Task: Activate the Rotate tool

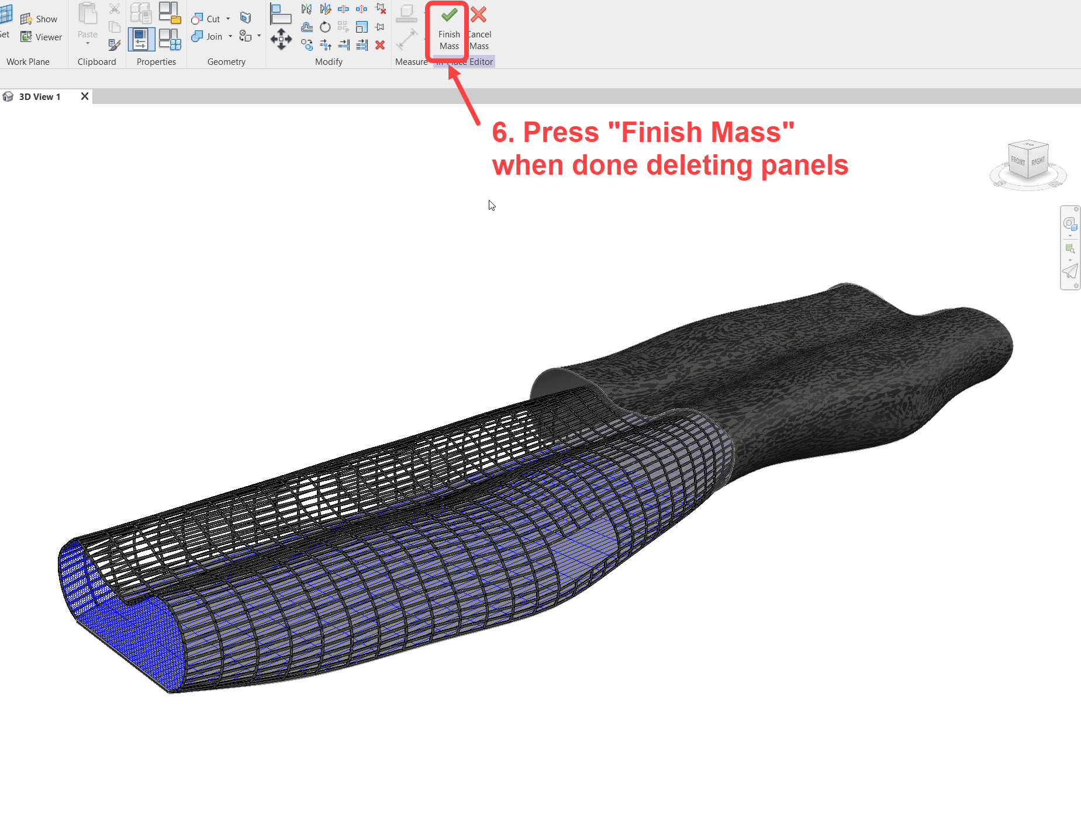Action: [325, 26]
